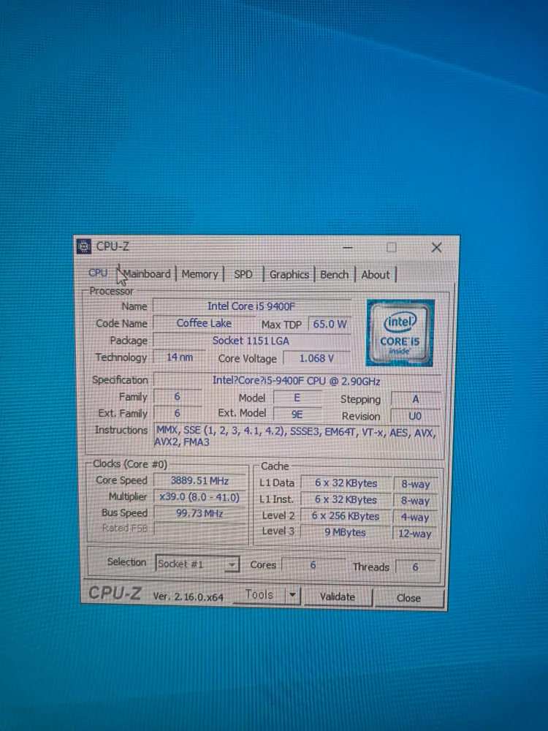Open the Bench tab
The height and width of the screenshot is (731, 548).
[x=334, y=275]
